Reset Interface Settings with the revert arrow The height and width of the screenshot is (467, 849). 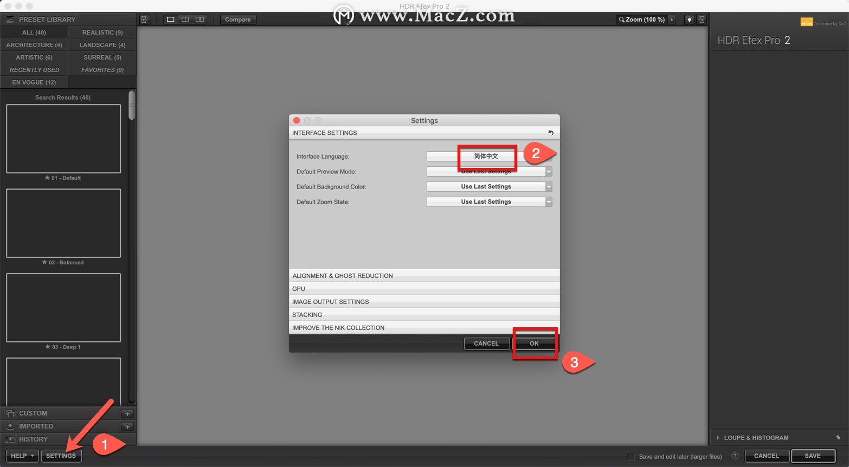551,133
